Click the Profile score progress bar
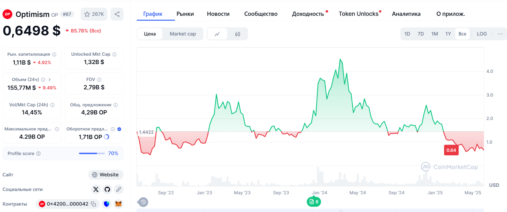The width and height of the screenshot is (507, 212). pos(92,153)
